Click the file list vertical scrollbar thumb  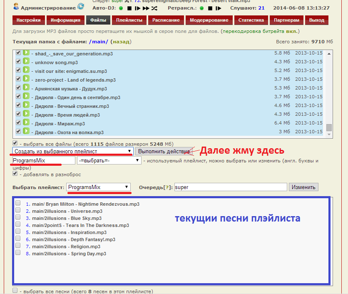[329, 127]
